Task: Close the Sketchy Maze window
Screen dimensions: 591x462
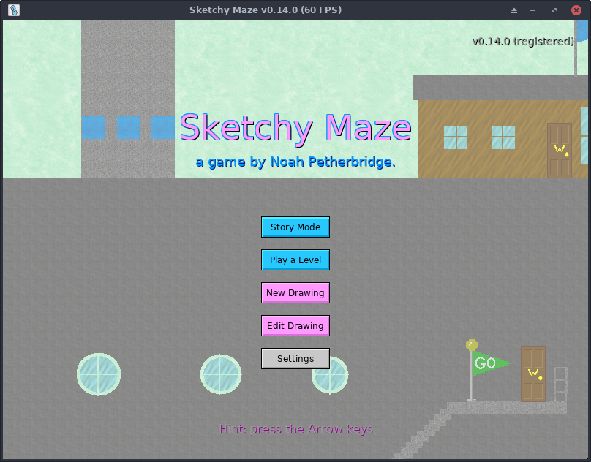Action: pyautogui.click(x=576, y=10)
